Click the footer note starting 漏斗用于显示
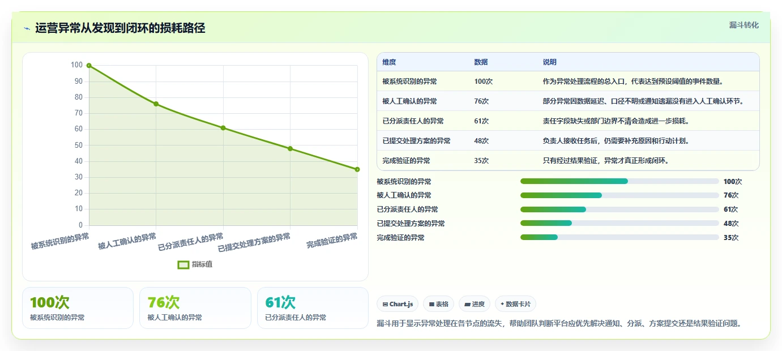This screenshot has width=782, height=351. (x=559, y=324)
